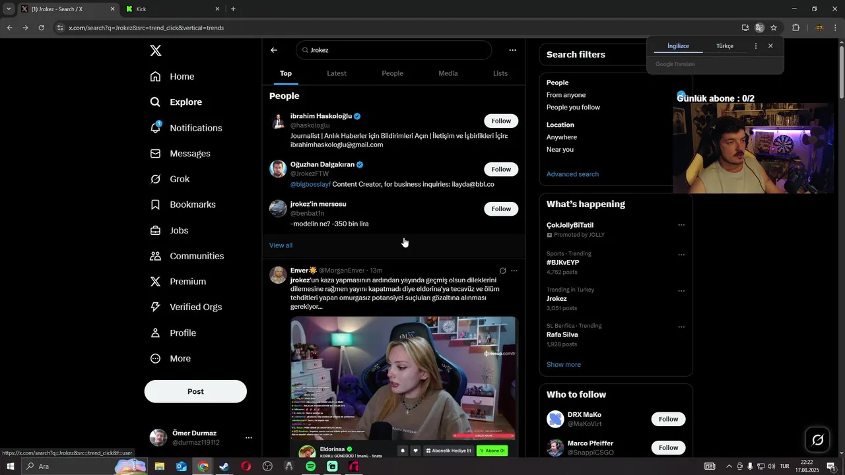Open Profile in sidebar
The width and height of the screenshot is (845, 475).
click(173, 333)
